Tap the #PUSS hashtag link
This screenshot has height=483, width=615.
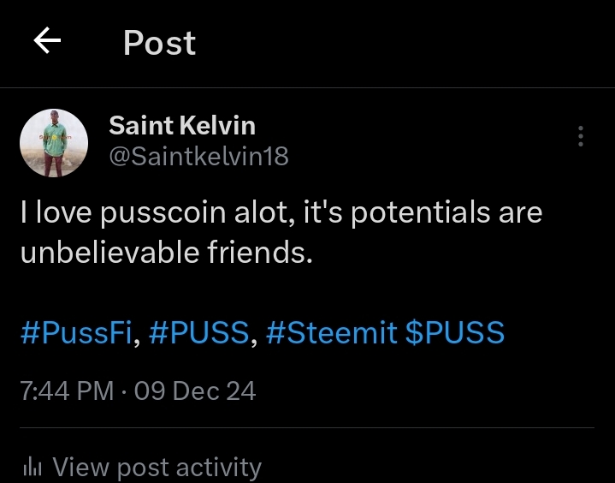(x=199, y=333)
